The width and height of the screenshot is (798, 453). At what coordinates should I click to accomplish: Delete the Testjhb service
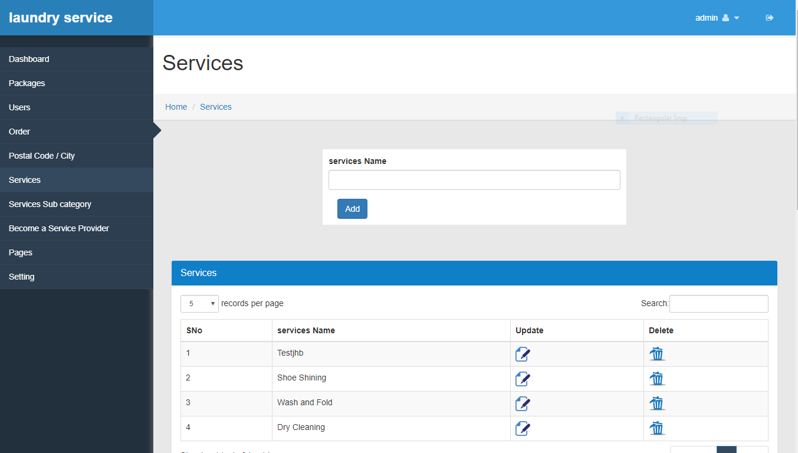(657, 354)
